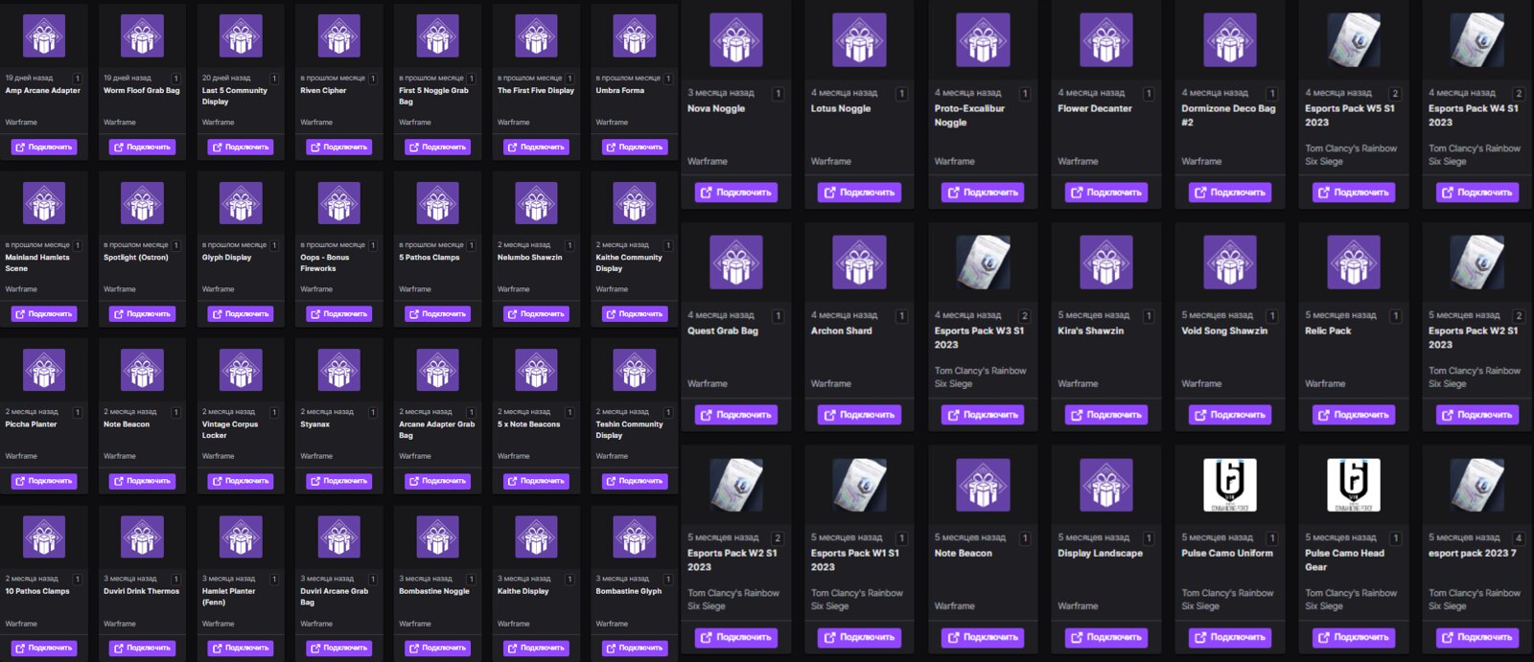Click the Umbra Forma drop gift icon
This screenshot has width=1534, height=662.
point(635,36)
